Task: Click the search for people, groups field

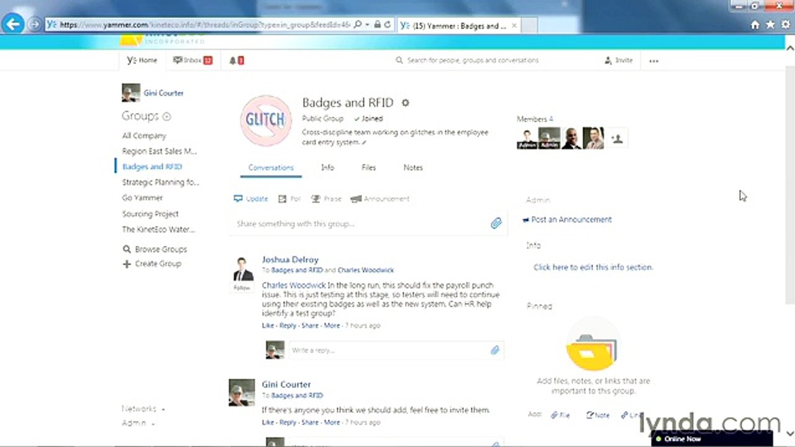Action: coord(472,60)
